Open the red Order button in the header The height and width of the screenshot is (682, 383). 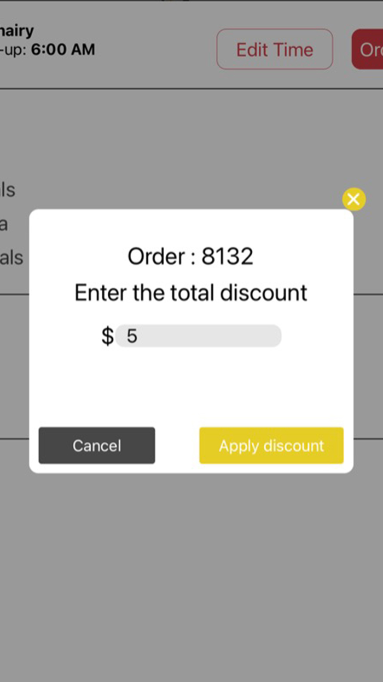(x=371, y=49)
